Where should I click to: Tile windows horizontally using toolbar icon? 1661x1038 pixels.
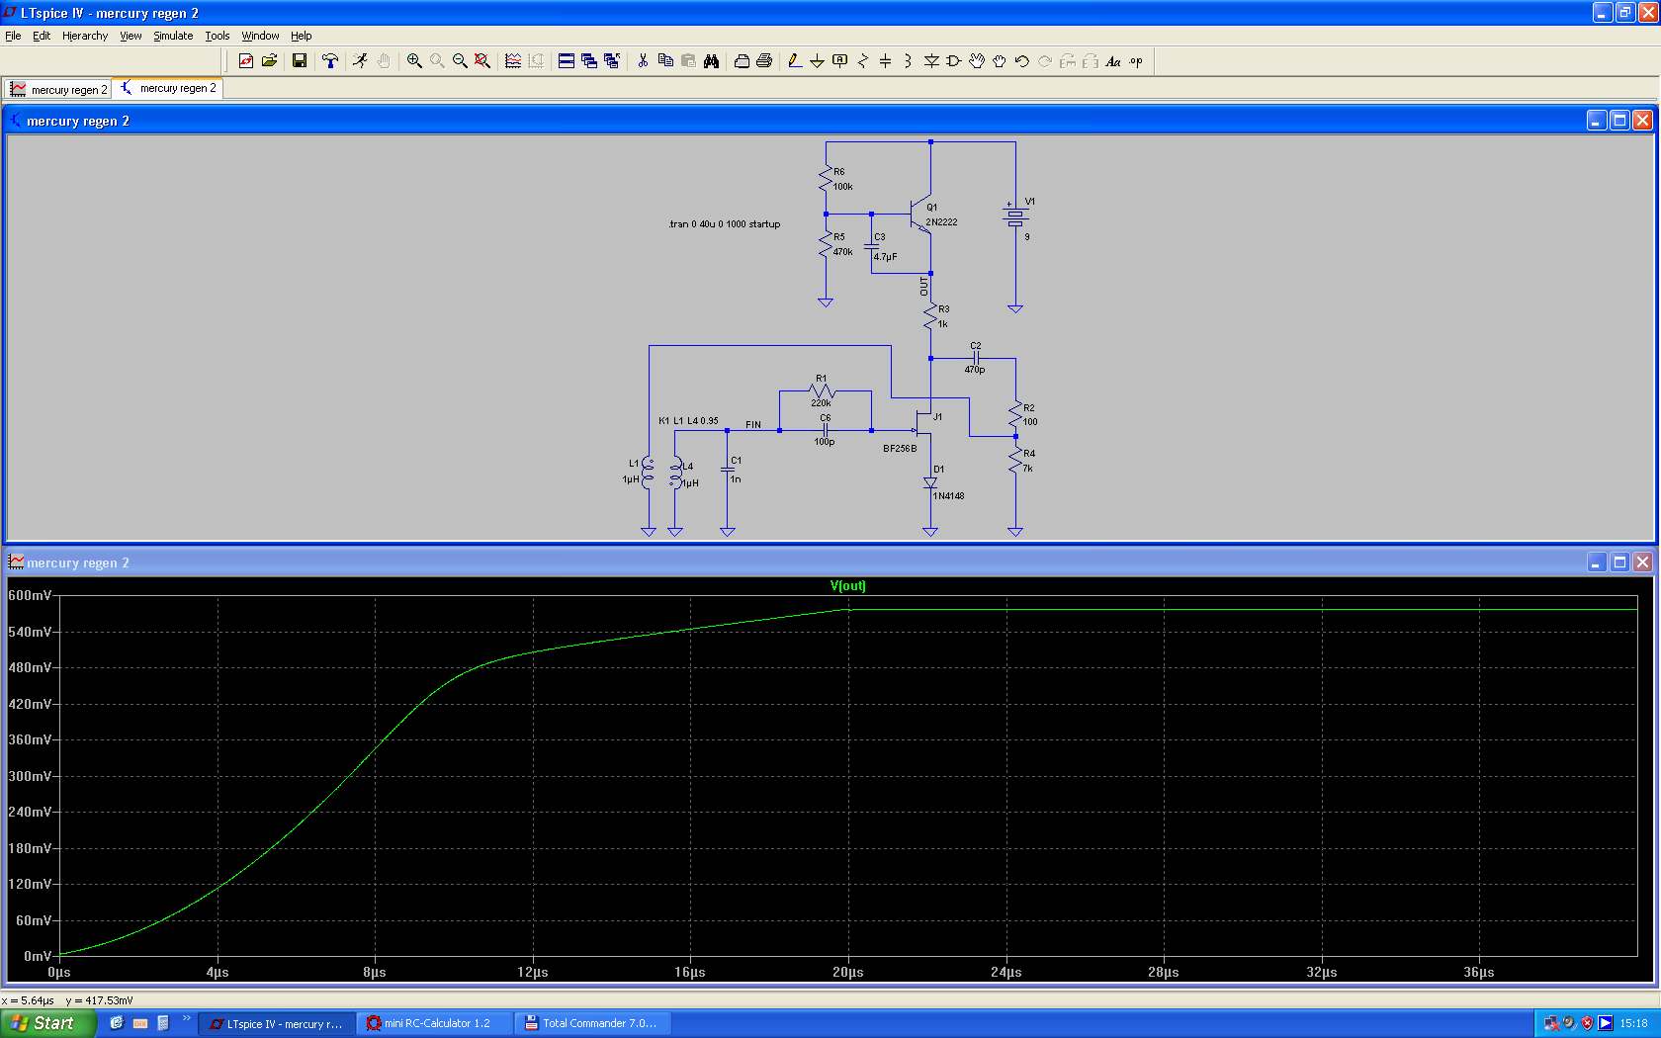pos(567,61)
